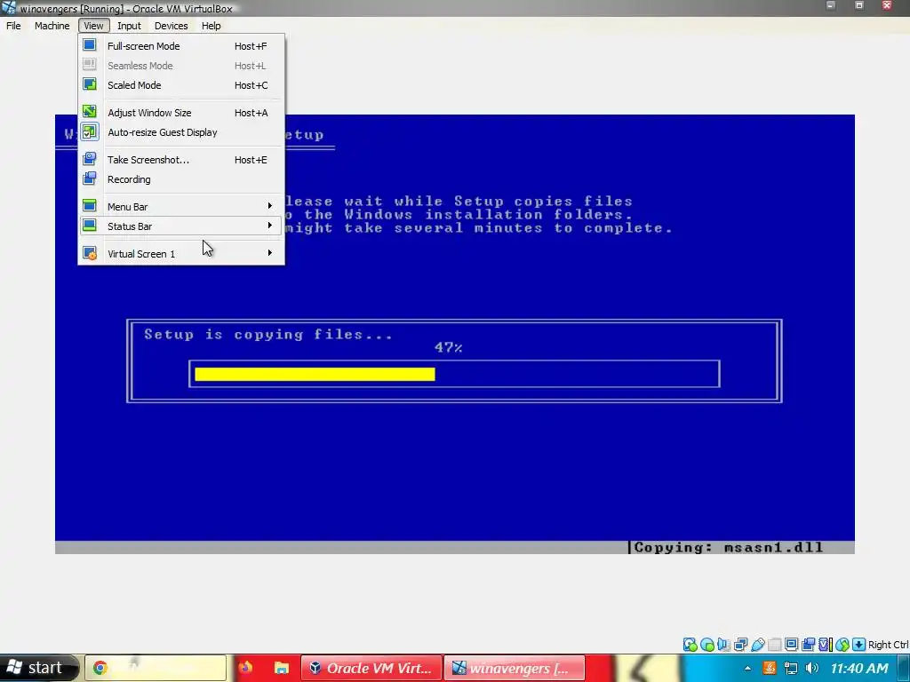Click the Host+F shortcut text
The image size is (910, 682).
[251, 46]
